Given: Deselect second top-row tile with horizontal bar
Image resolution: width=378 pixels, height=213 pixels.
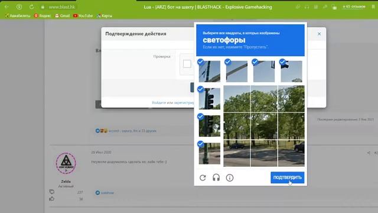Looking at the screenshot, I should (237, 71).
